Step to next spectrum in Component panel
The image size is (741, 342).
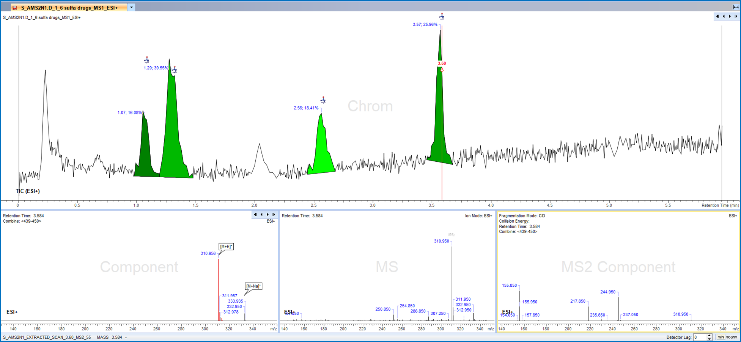(268, 215)
